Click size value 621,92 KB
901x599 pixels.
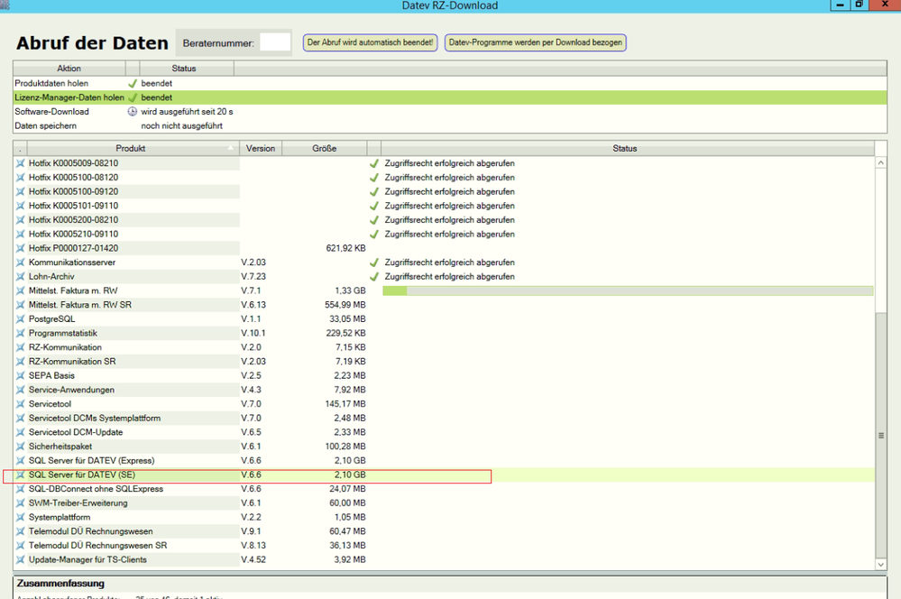345,248
